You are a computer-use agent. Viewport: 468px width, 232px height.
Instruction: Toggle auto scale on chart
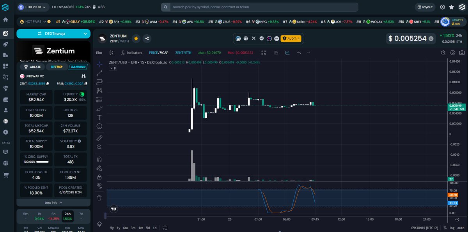461,228
